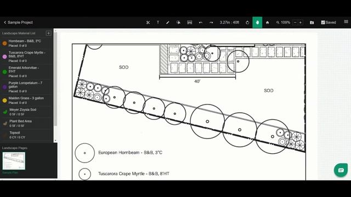
Task: Click the home view icon
Action: pos(267,22)
